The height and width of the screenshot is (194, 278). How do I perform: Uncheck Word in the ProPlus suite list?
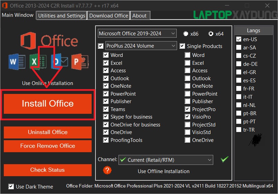coord(106,55)
